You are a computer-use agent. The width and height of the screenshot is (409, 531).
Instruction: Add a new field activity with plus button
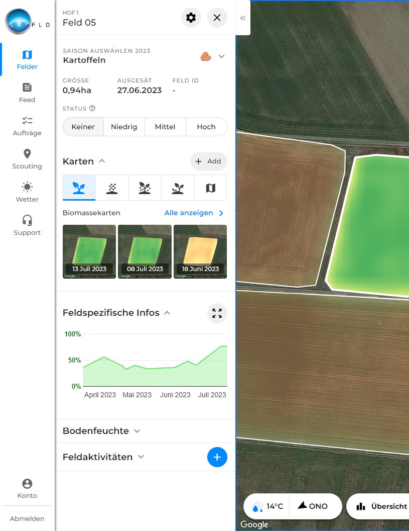click(217, 457)
